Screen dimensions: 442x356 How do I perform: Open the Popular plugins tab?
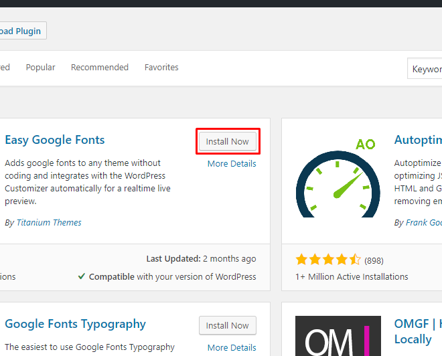pyautogui.click(x=40, y=68)
